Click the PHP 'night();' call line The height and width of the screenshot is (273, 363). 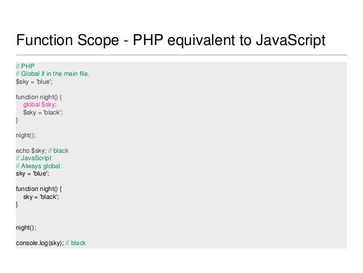click(x=26, y=135)
